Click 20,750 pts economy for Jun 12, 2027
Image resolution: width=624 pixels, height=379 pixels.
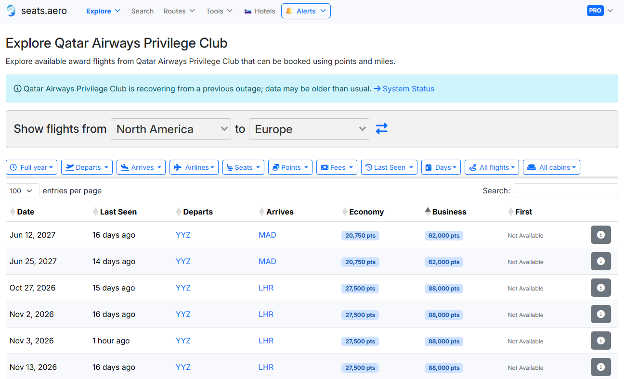tap(360, 236)
